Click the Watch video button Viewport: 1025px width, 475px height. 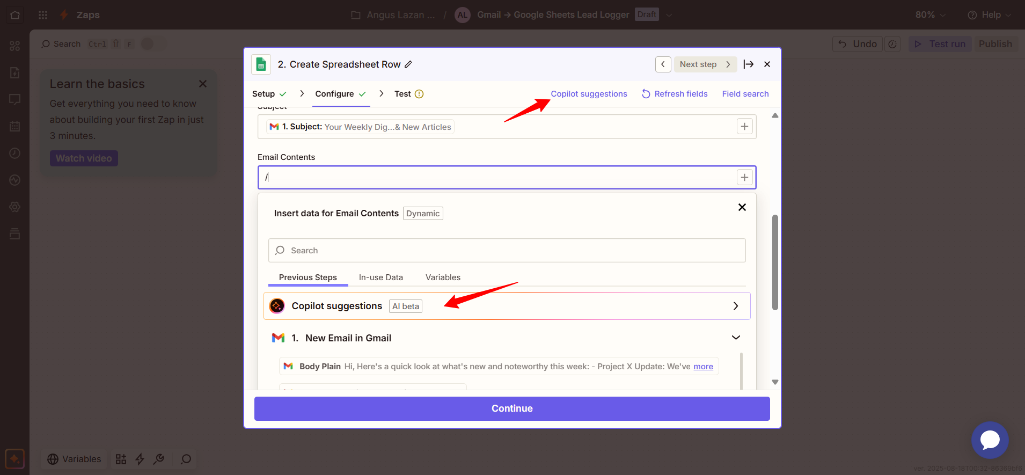coord(84,158)
